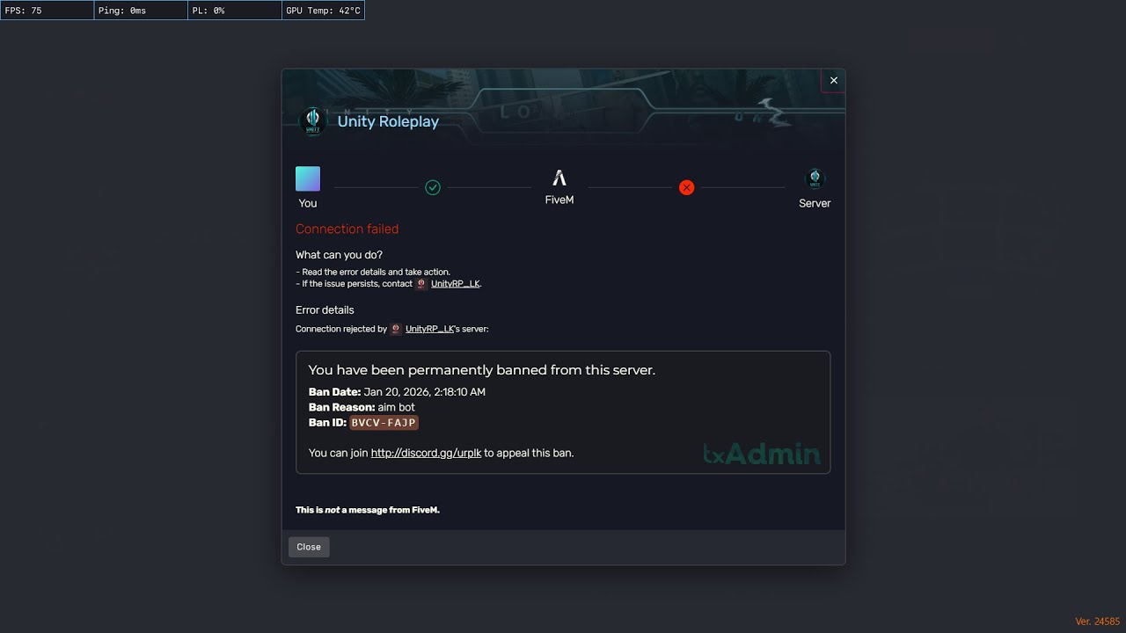Click 'This is not a message from FiveM' note
Image resolution: width=1126 pixels, height=633 pixels.
(x=368, y=510)
